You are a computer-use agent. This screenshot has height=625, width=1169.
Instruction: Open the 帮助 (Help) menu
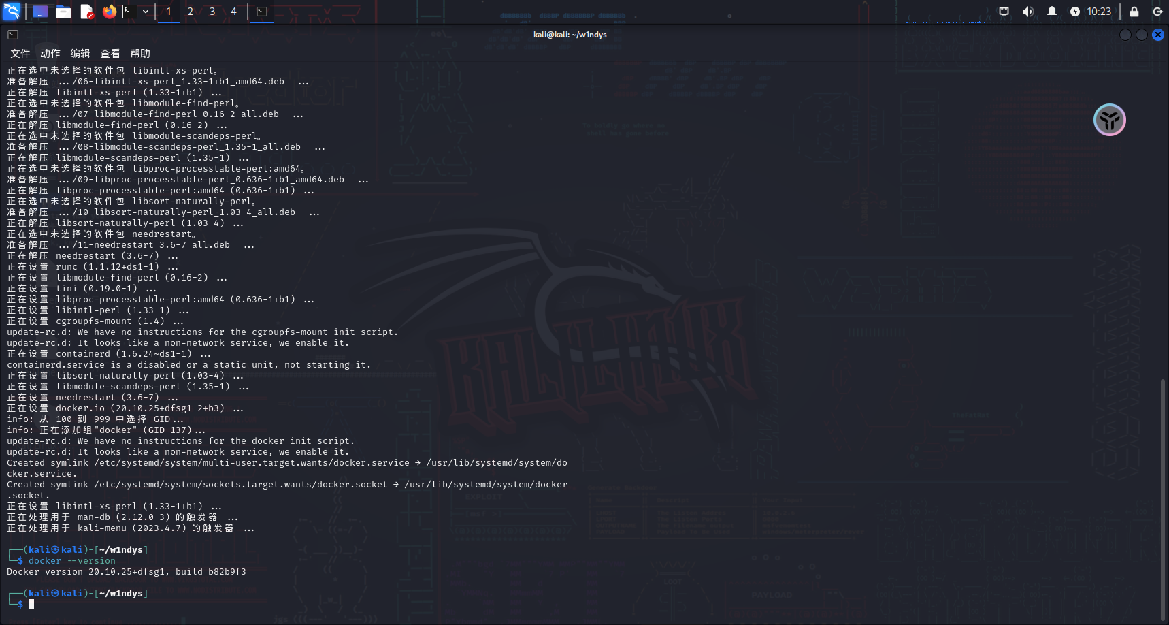pos(140,54)
